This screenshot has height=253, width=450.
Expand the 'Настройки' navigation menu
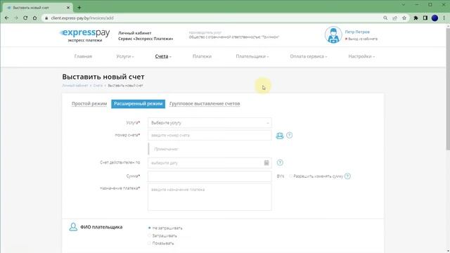pyautogui.click(x=361, y=56)
